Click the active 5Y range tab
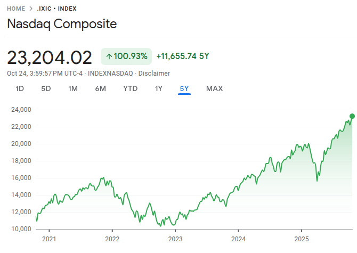 click(184, 88)
